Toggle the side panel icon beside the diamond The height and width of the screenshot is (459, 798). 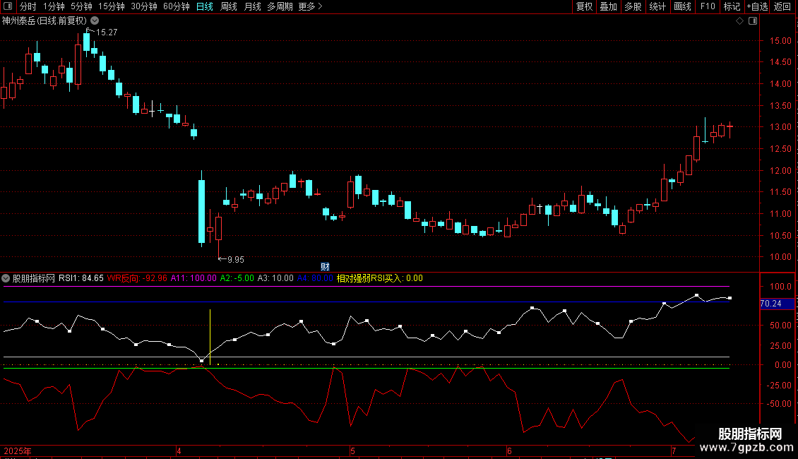pos(753,21)
